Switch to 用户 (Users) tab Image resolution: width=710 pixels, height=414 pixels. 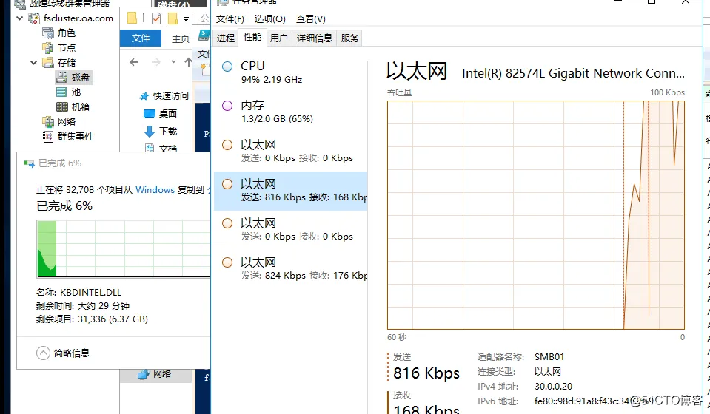(x=279, y=38)
